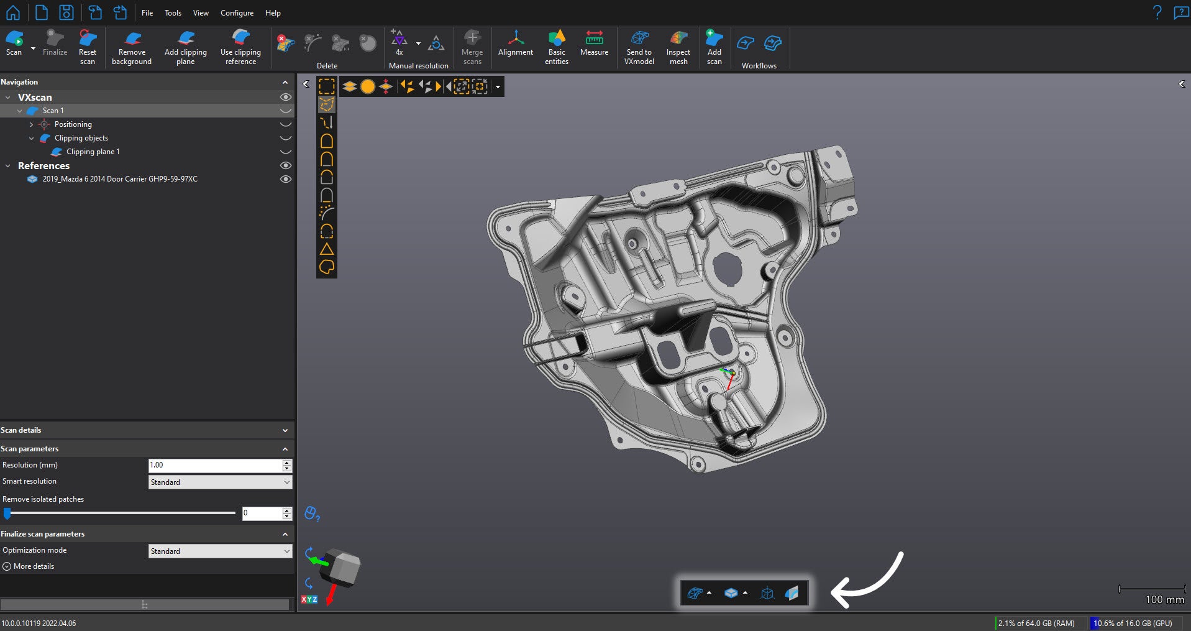Image resolution: width=1191 pixels, height=631 pixels.
Task: Open the Configure menu
Action: click(237, 13)
